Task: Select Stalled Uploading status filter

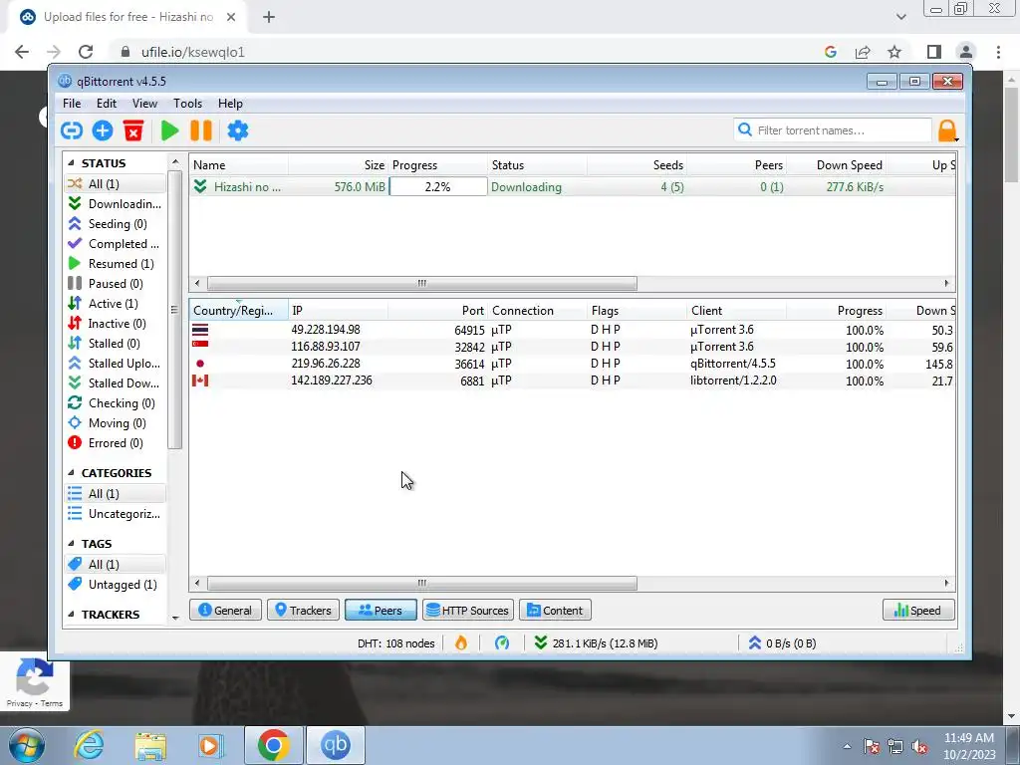Action: (115, 364)
